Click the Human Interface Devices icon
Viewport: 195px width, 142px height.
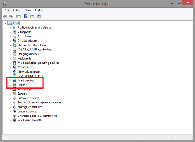pos(14,45)
